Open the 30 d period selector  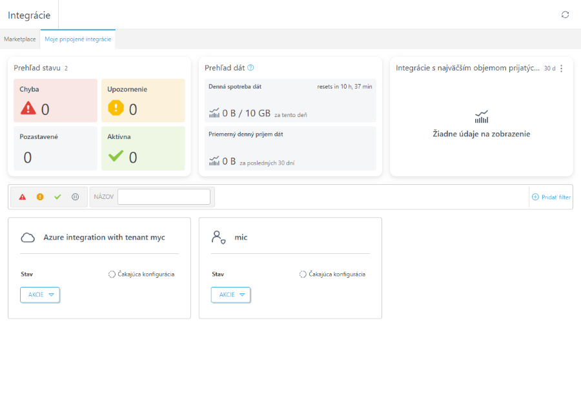[x=549, y=68]
